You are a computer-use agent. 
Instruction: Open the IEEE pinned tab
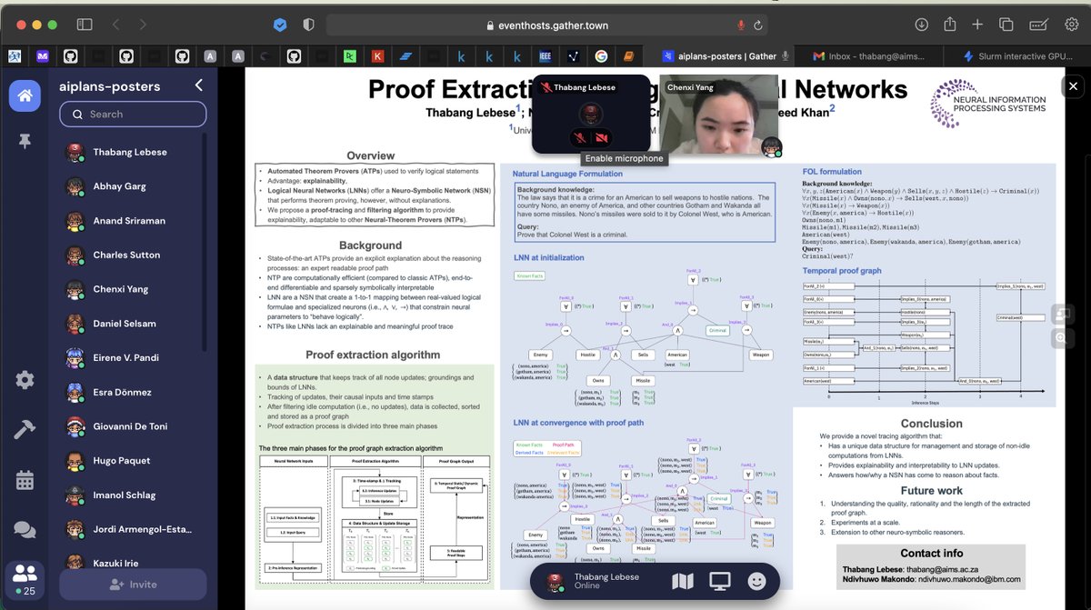point(545,55)
